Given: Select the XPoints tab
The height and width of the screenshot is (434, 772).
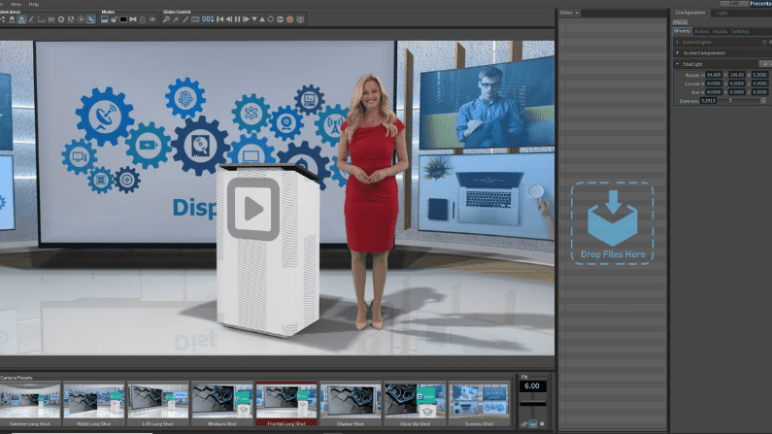Looking at the screenshot, I should click(682, 31).
